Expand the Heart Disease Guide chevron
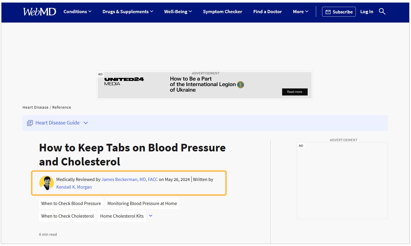 click(x=86, y=123)
